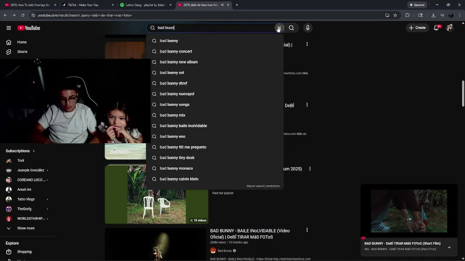Open more options for the album 2025 playlist

(x=310, y=169)
